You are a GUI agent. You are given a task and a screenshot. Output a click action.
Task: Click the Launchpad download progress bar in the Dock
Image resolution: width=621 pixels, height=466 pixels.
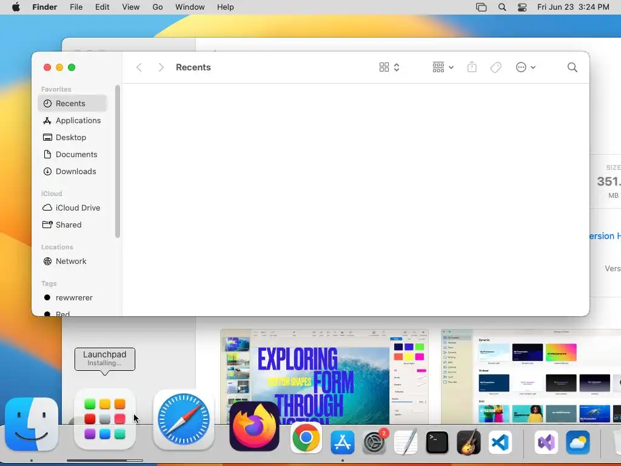[105, 461]
